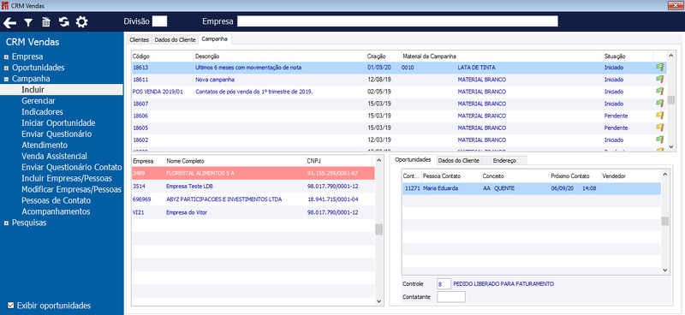Open Indicadores in the sidebar
Screen dimensions: 685x315
point(42,112)
